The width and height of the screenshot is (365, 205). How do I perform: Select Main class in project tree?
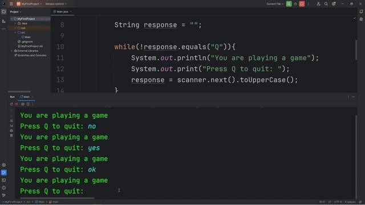click(x=26, y=37)
